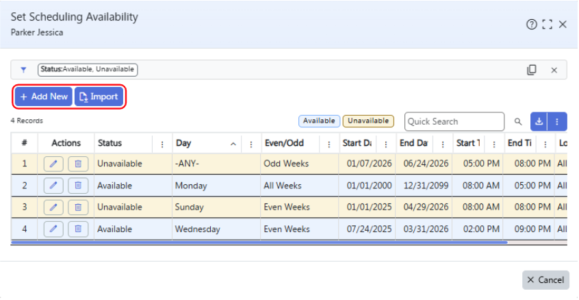Sort by the Status column header
The width and height of the screenshot is (579, 300).
click(110, 143)
